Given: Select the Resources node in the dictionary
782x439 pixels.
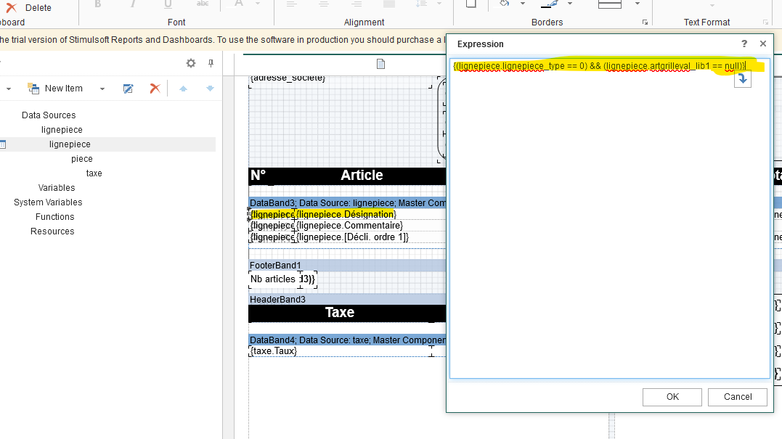Looking at the screenshot, I should click(x=52, y=231).
